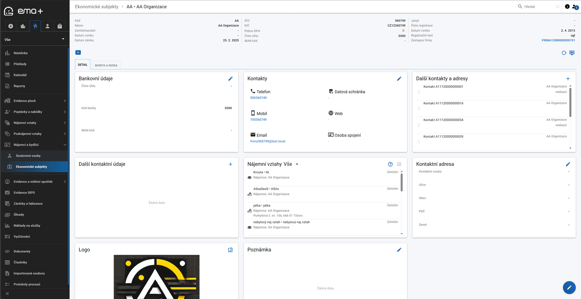Image resolution: width=581 pixels, height=299 pixels.
Task: Collapse the sidebar with double-chevron icon
Action: click(7, 294)
